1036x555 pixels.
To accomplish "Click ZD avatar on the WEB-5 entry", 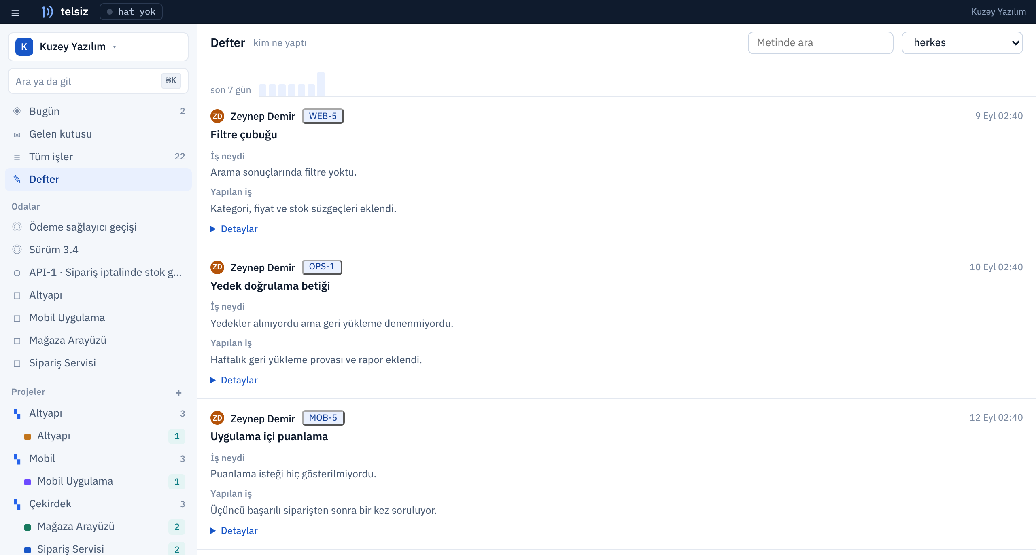I will coord(217,116).
